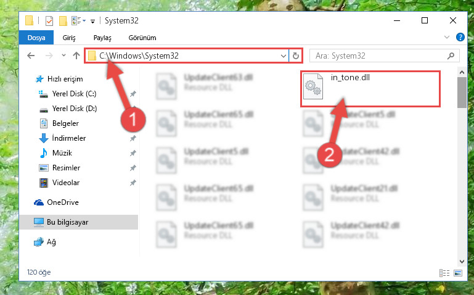Click the Up one level arrow
This screenshot has height=295, width=474.
coord(76,56)
